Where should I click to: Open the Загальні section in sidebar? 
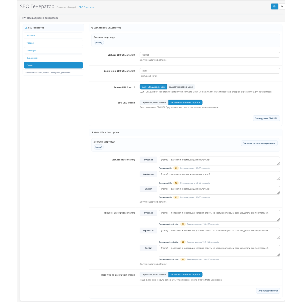point(53,36)
